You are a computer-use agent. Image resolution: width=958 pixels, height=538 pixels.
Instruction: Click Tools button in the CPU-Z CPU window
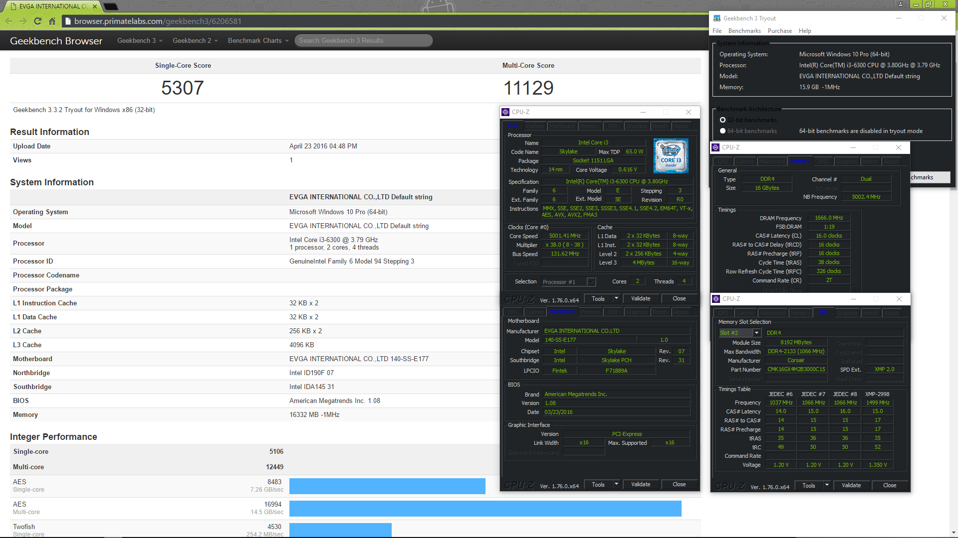coord(598,298)
